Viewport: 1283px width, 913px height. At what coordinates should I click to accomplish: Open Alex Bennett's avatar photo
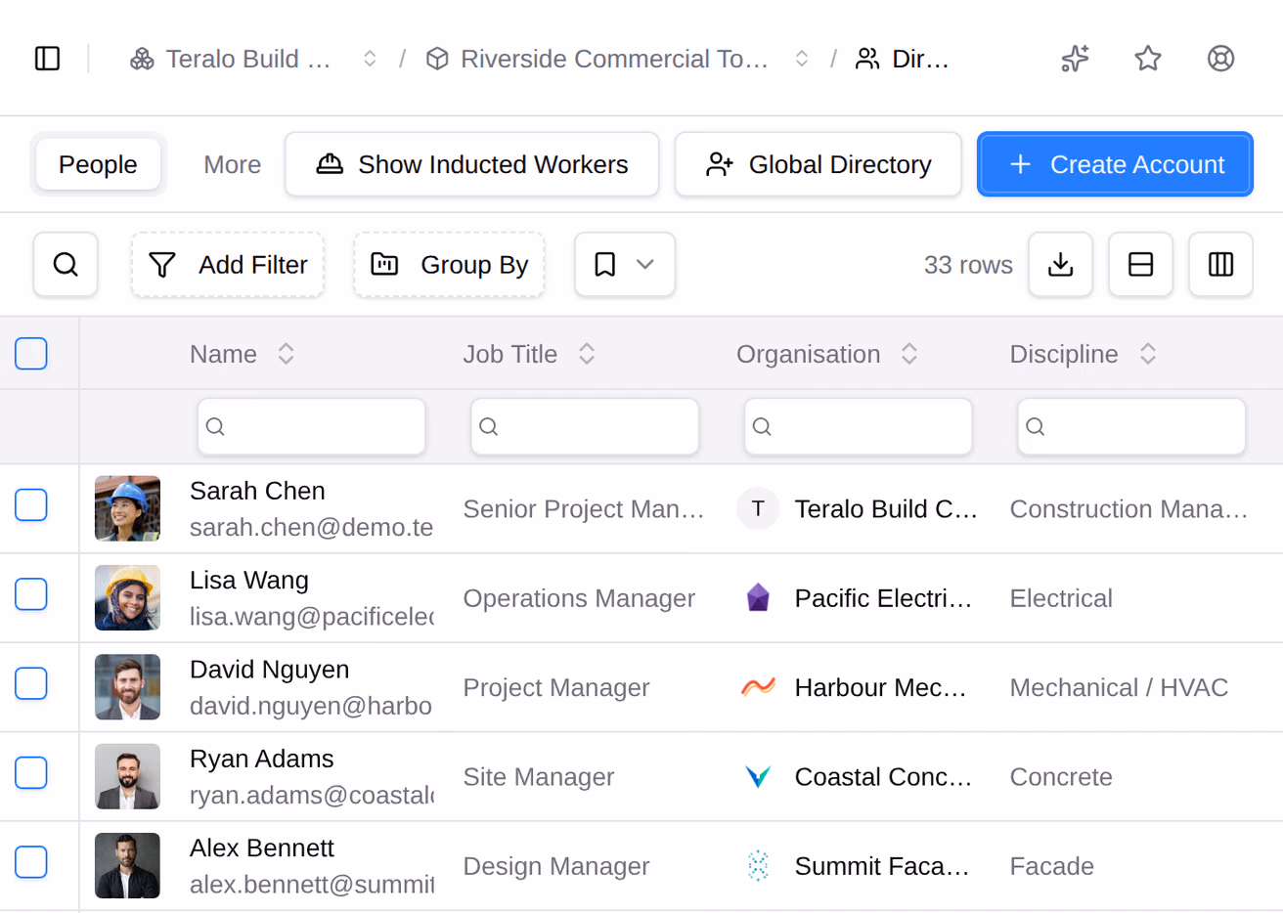127,865
